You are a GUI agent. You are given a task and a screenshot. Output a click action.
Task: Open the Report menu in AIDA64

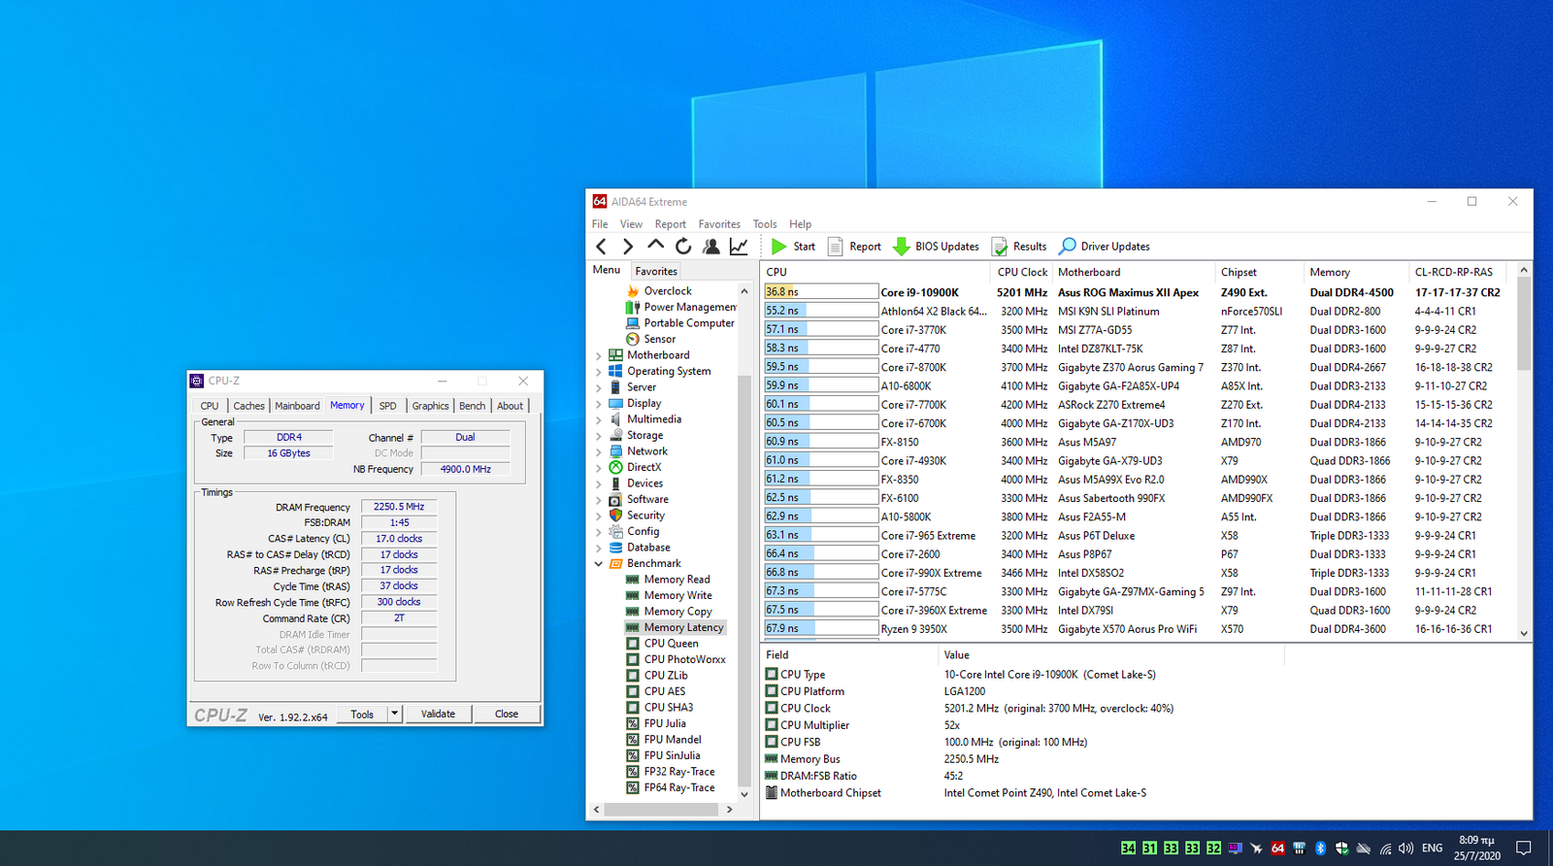(670, 224)
